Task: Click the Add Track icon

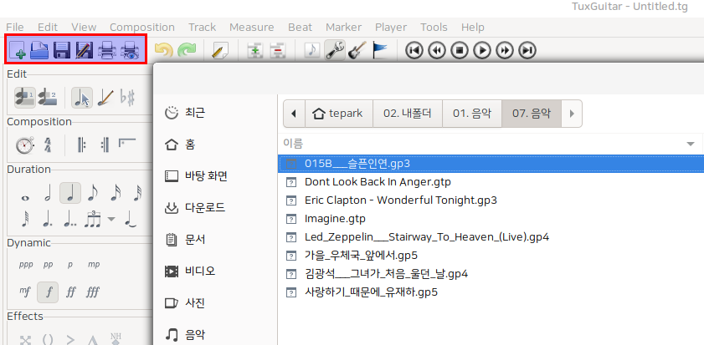Action: 257,50
